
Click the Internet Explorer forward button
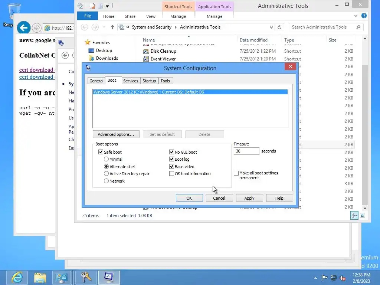(x=37, y=28)
